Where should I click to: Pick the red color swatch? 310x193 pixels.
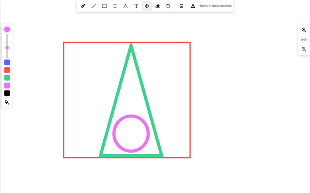point(7,70)
